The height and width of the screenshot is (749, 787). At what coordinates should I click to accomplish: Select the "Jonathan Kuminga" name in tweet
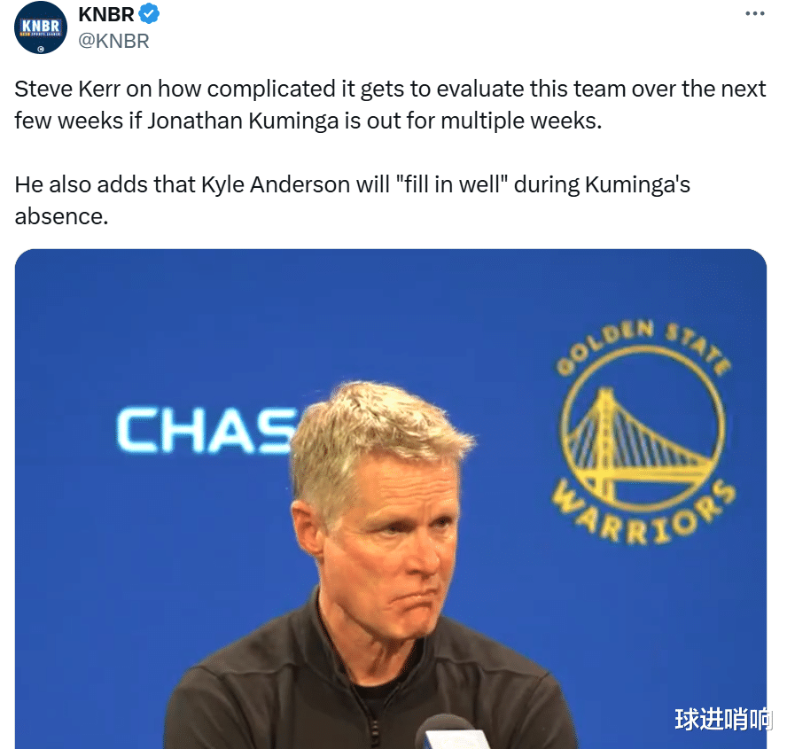243,121
